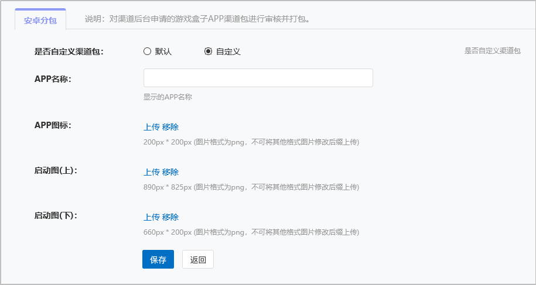Viewport: 536px width, 285px height.
Task: Click the 返回 button
Action: pos(198,259)
